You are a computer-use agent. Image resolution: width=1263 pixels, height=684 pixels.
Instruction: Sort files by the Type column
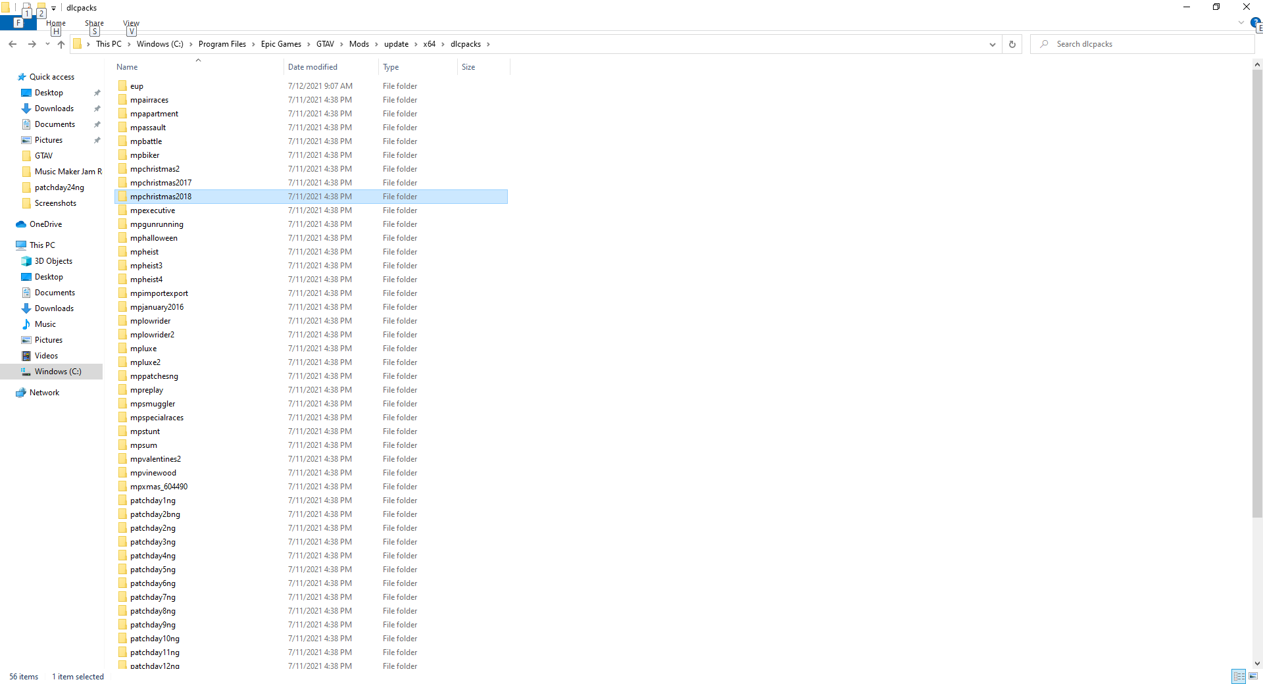[x=418, y=66]
